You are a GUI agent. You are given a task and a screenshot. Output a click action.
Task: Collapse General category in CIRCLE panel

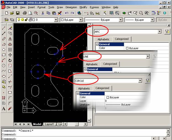pyautogui.click(x=78, y=94)
